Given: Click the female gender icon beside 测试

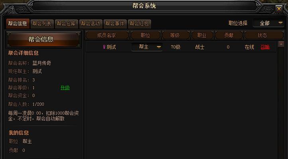Looking at the screenshot, I should tap(104, 47).
